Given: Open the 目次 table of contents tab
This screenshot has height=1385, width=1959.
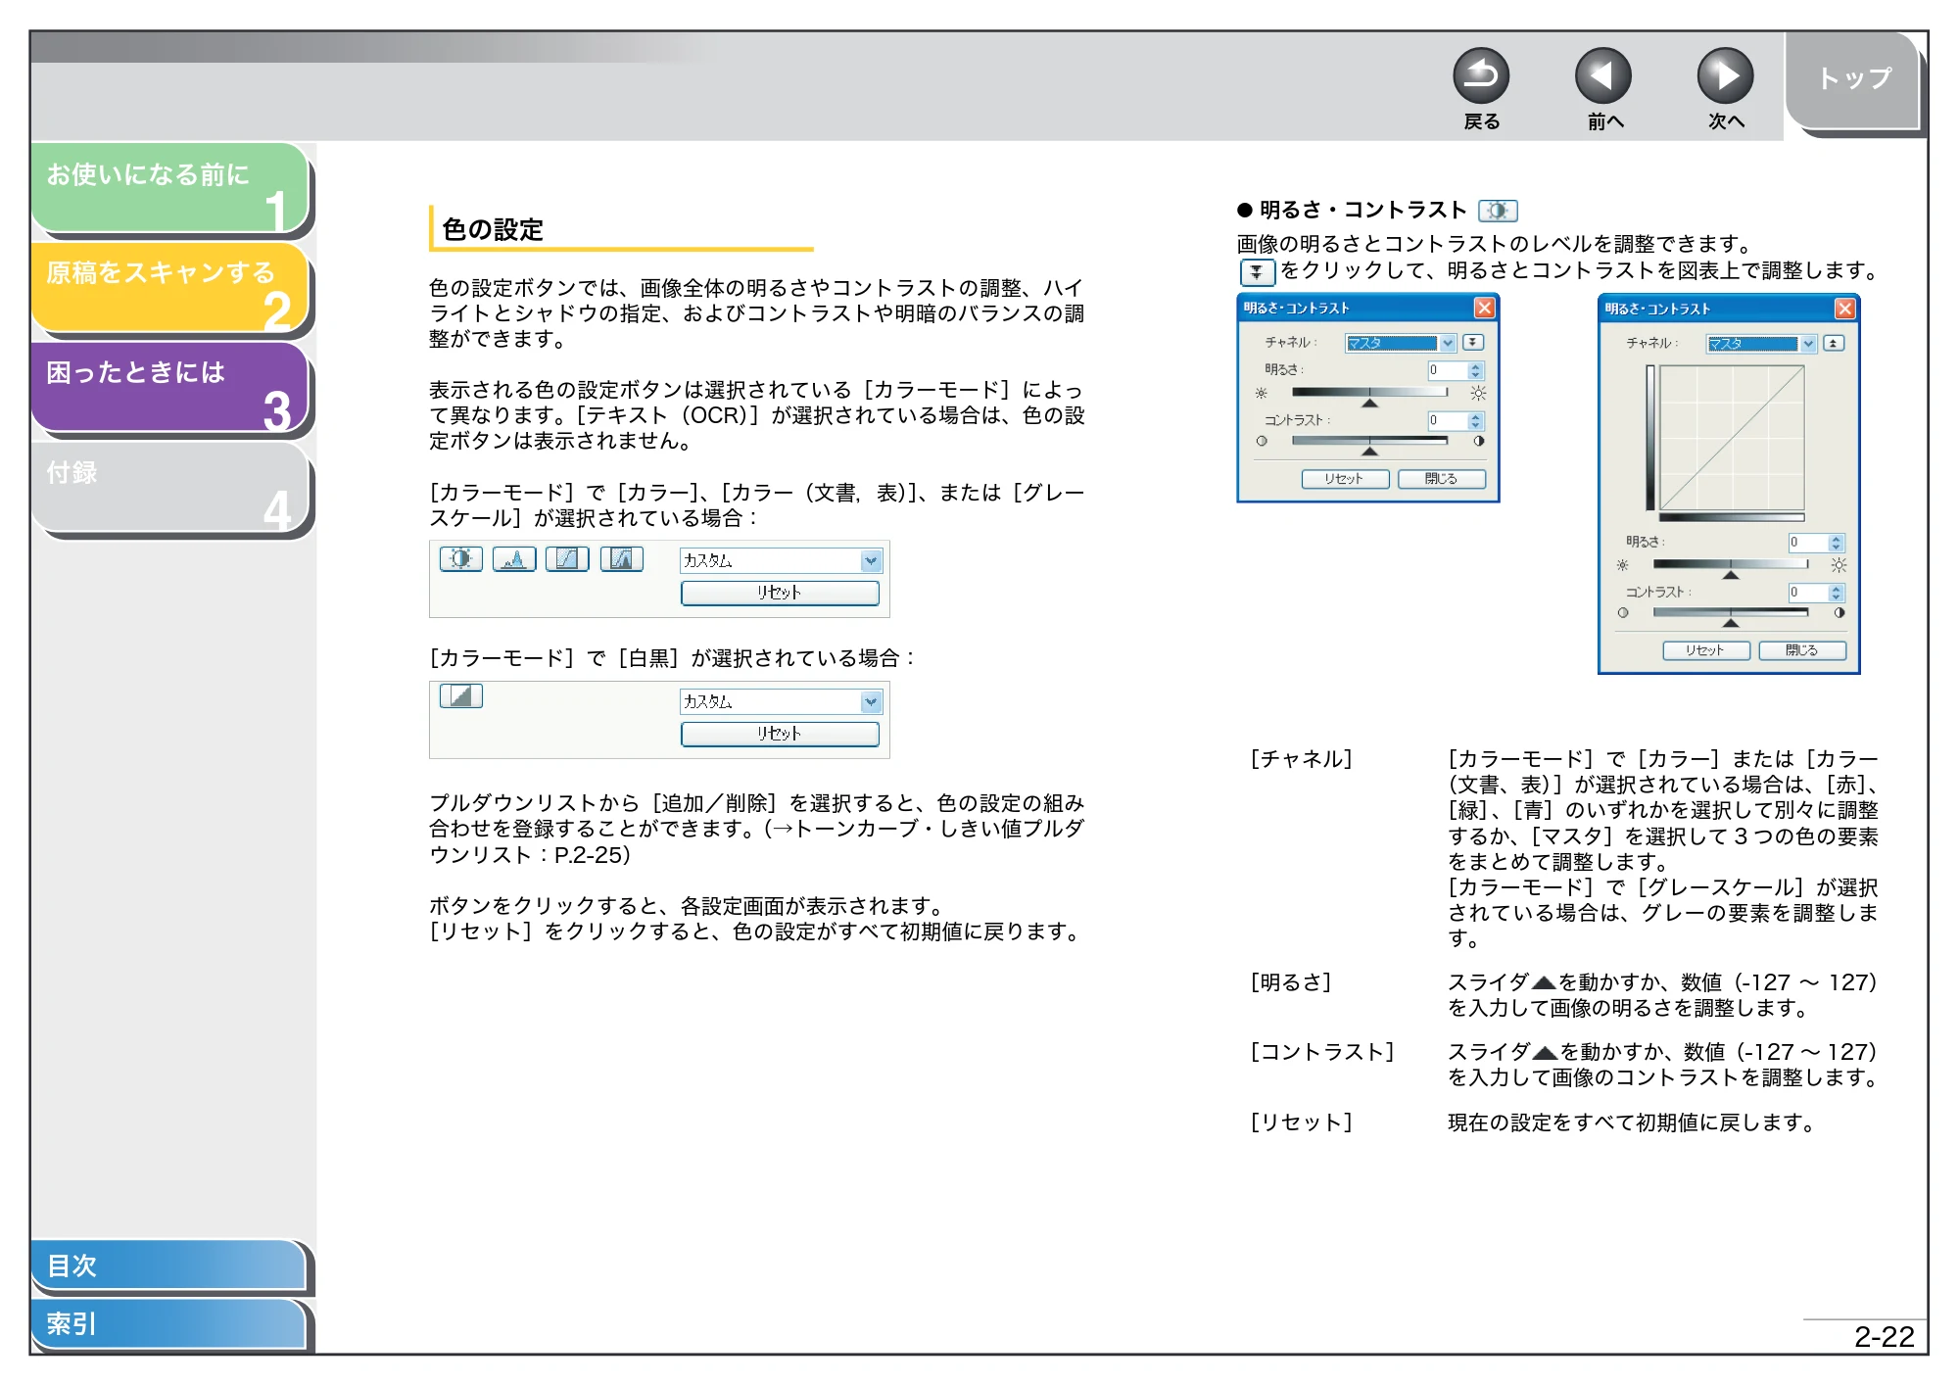Looking at the screenshot, I should [x=168, y=1265].
